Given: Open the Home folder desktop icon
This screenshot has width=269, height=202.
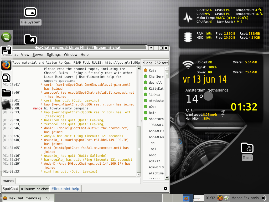Looking at the screenshot, I should coord(30,39).
